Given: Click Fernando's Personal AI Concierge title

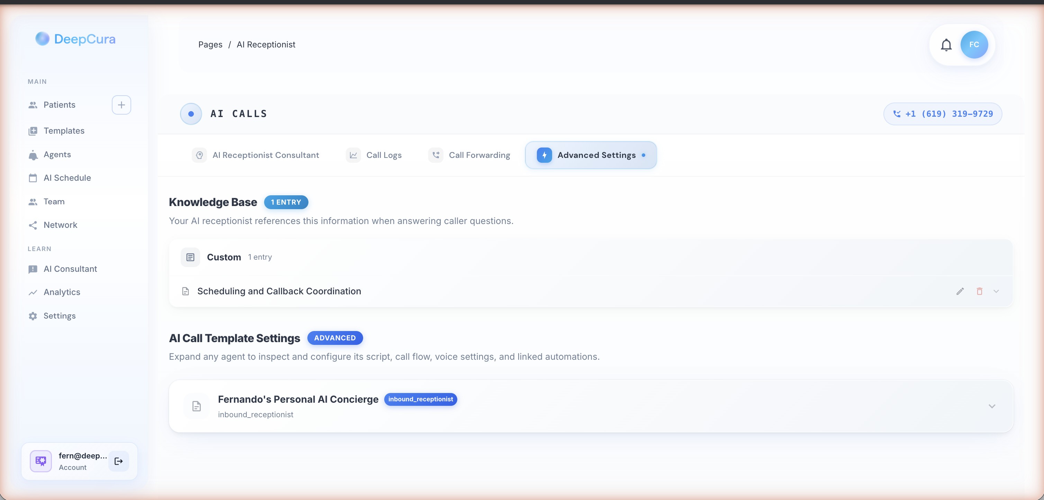Looking at the screenshot, I should tap(298, 400).
